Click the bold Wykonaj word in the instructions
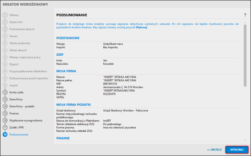This screenshot has width=251, height=156. (142, 27)
